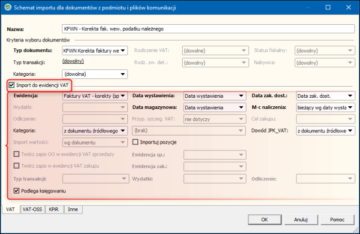Expand the Dowód JPK_VAT dropdown
This screenshot has height=234, width=360.
326,131
